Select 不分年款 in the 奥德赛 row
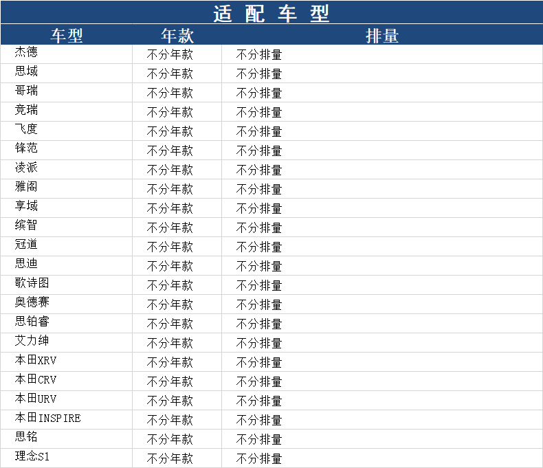The height and width of the screenshot is (468, 543). [x=170, y=305]
